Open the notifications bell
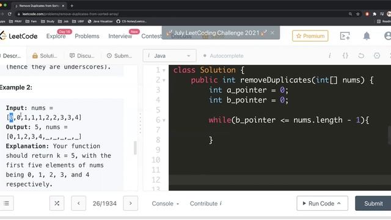The width and height of the screenshot is (391, 220). coord(367,36)
